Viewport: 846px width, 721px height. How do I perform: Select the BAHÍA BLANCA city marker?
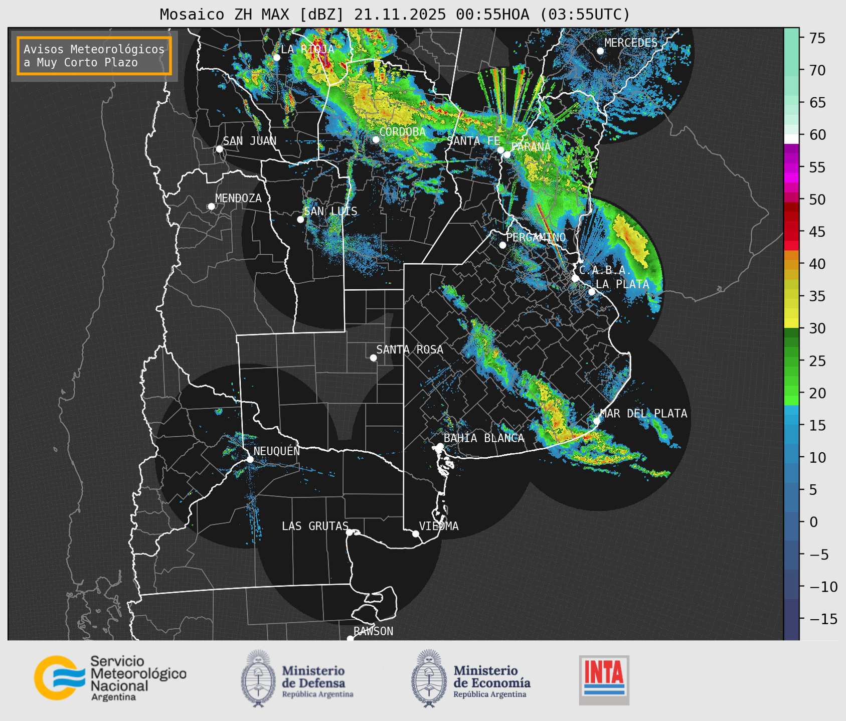click(x=440, y=446)
